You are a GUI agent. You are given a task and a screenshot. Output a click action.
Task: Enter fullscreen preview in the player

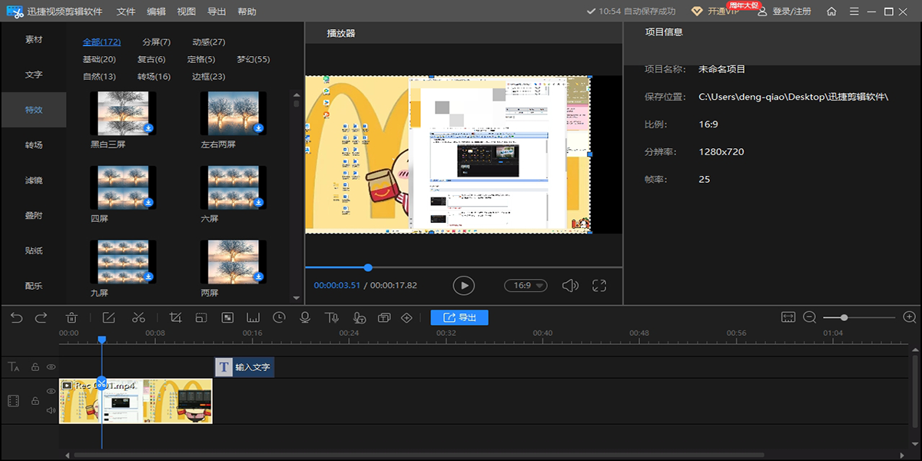[599, 286]
